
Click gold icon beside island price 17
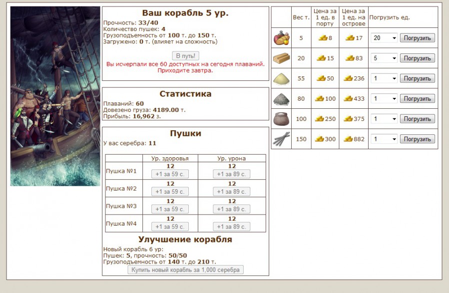click(x=350, y=38)
